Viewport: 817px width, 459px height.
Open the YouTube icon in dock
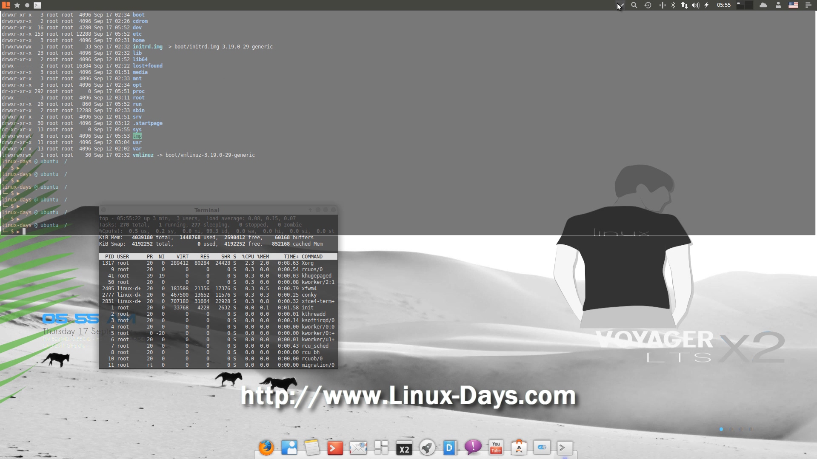tap(496, 448)
